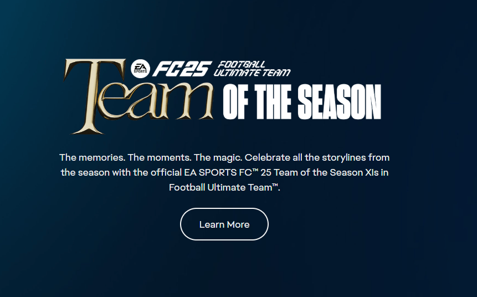This screenshot has width=477, height=297.
Task: Click the golden Team lettering
Action: click(x=139, y=96)
